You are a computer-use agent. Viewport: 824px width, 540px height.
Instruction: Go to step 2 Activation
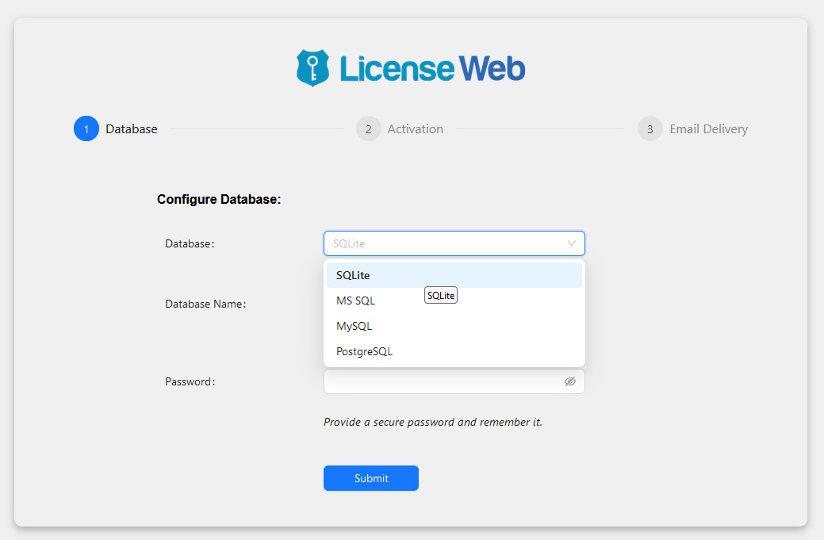(400, 128)
